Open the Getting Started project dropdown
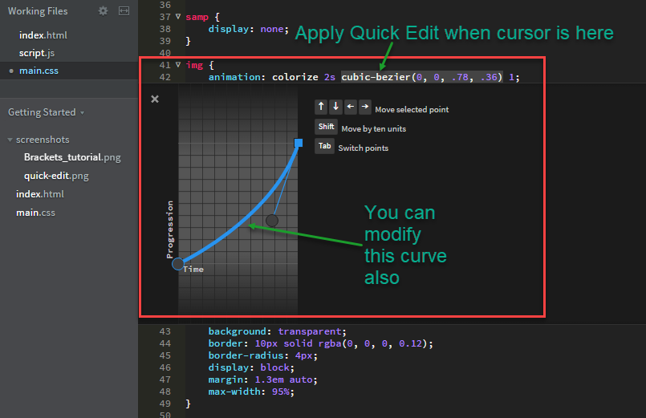The width and height of the screenshot is (646, 418). point(47,112)
